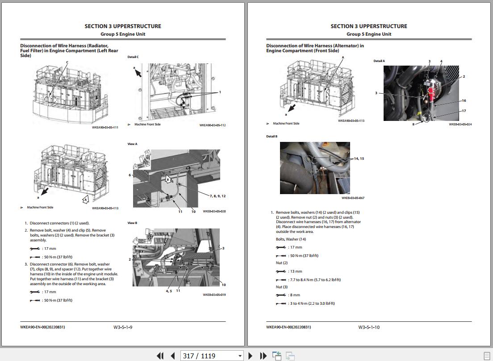This screenshot has height=361, width=493.
Task: Go to the next page
Action: point(250,356)
